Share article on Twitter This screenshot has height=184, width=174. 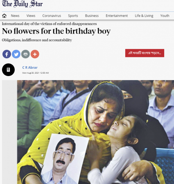coord(16,54)
